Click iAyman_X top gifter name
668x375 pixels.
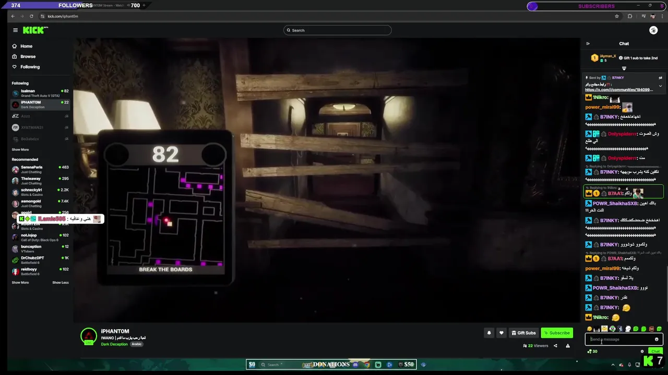(607, 56)
